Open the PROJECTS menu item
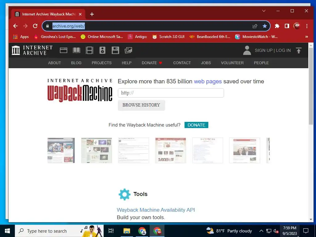The height and width of the screenshot is (237, 316). [x=102, y=63]
